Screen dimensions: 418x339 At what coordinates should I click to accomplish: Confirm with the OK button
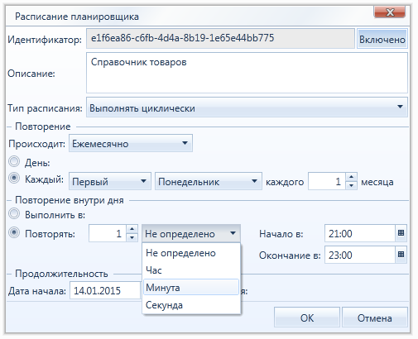[x=307, y=318]
